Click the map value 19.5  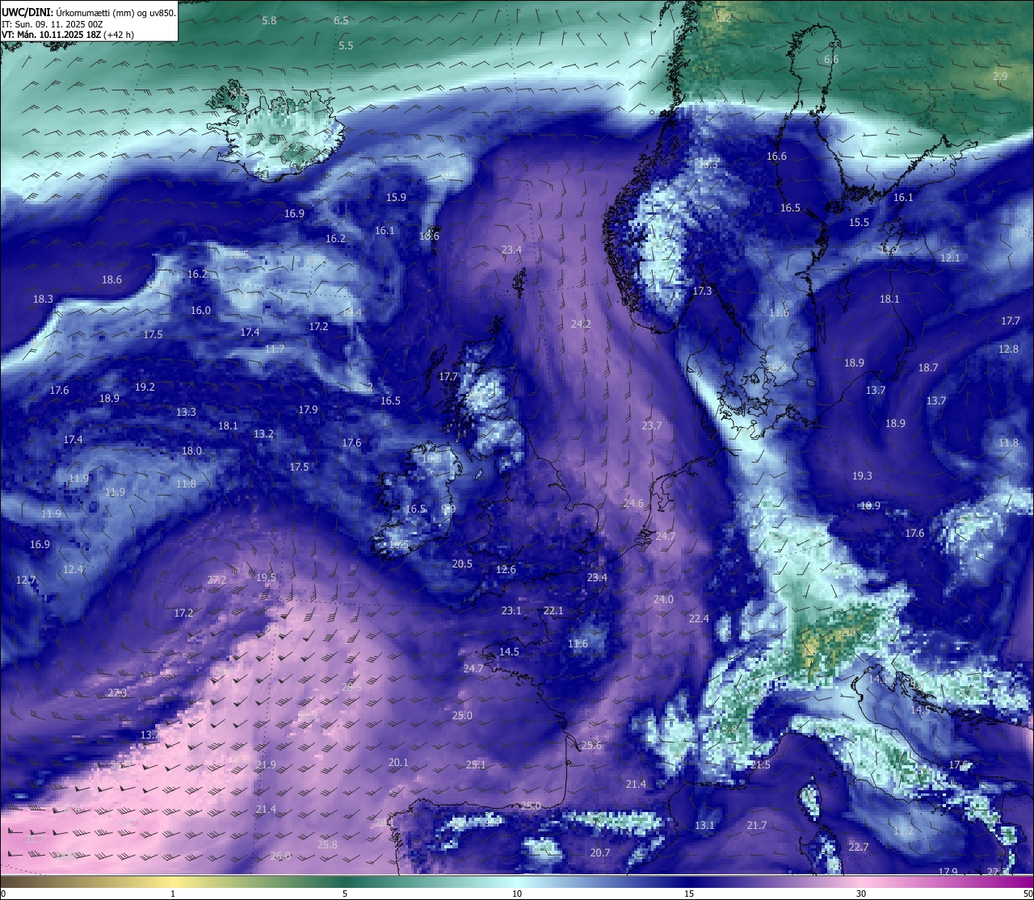pyautogui.click(x=266, y=578)
